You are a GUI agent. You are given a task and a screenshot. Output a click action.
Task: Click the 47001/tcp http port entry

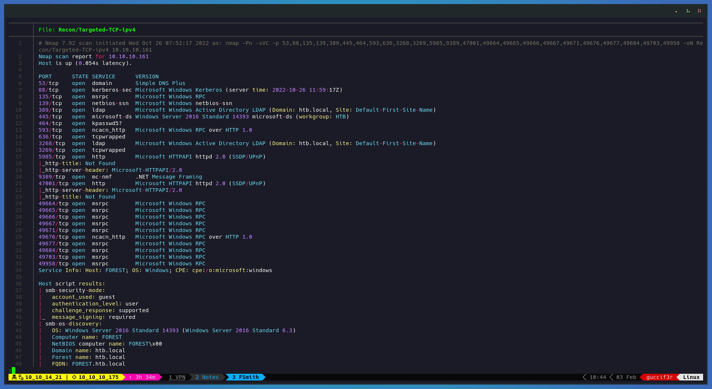pyautogui.click(x=53, y=183)
